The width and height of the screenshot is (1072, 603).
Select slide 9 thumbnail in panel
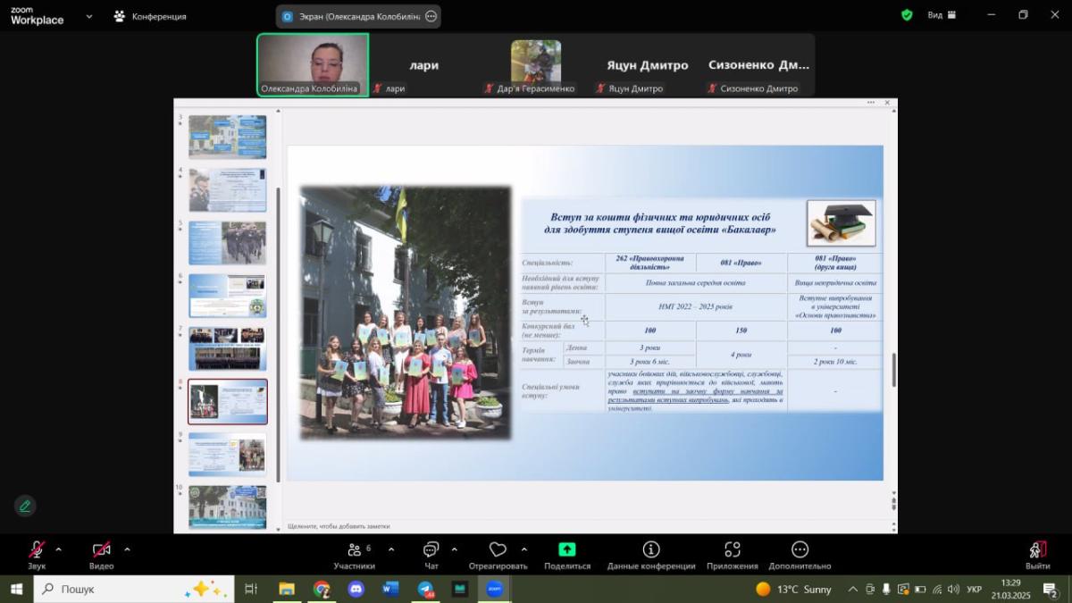pyautogui.click(x=227, y=455)
